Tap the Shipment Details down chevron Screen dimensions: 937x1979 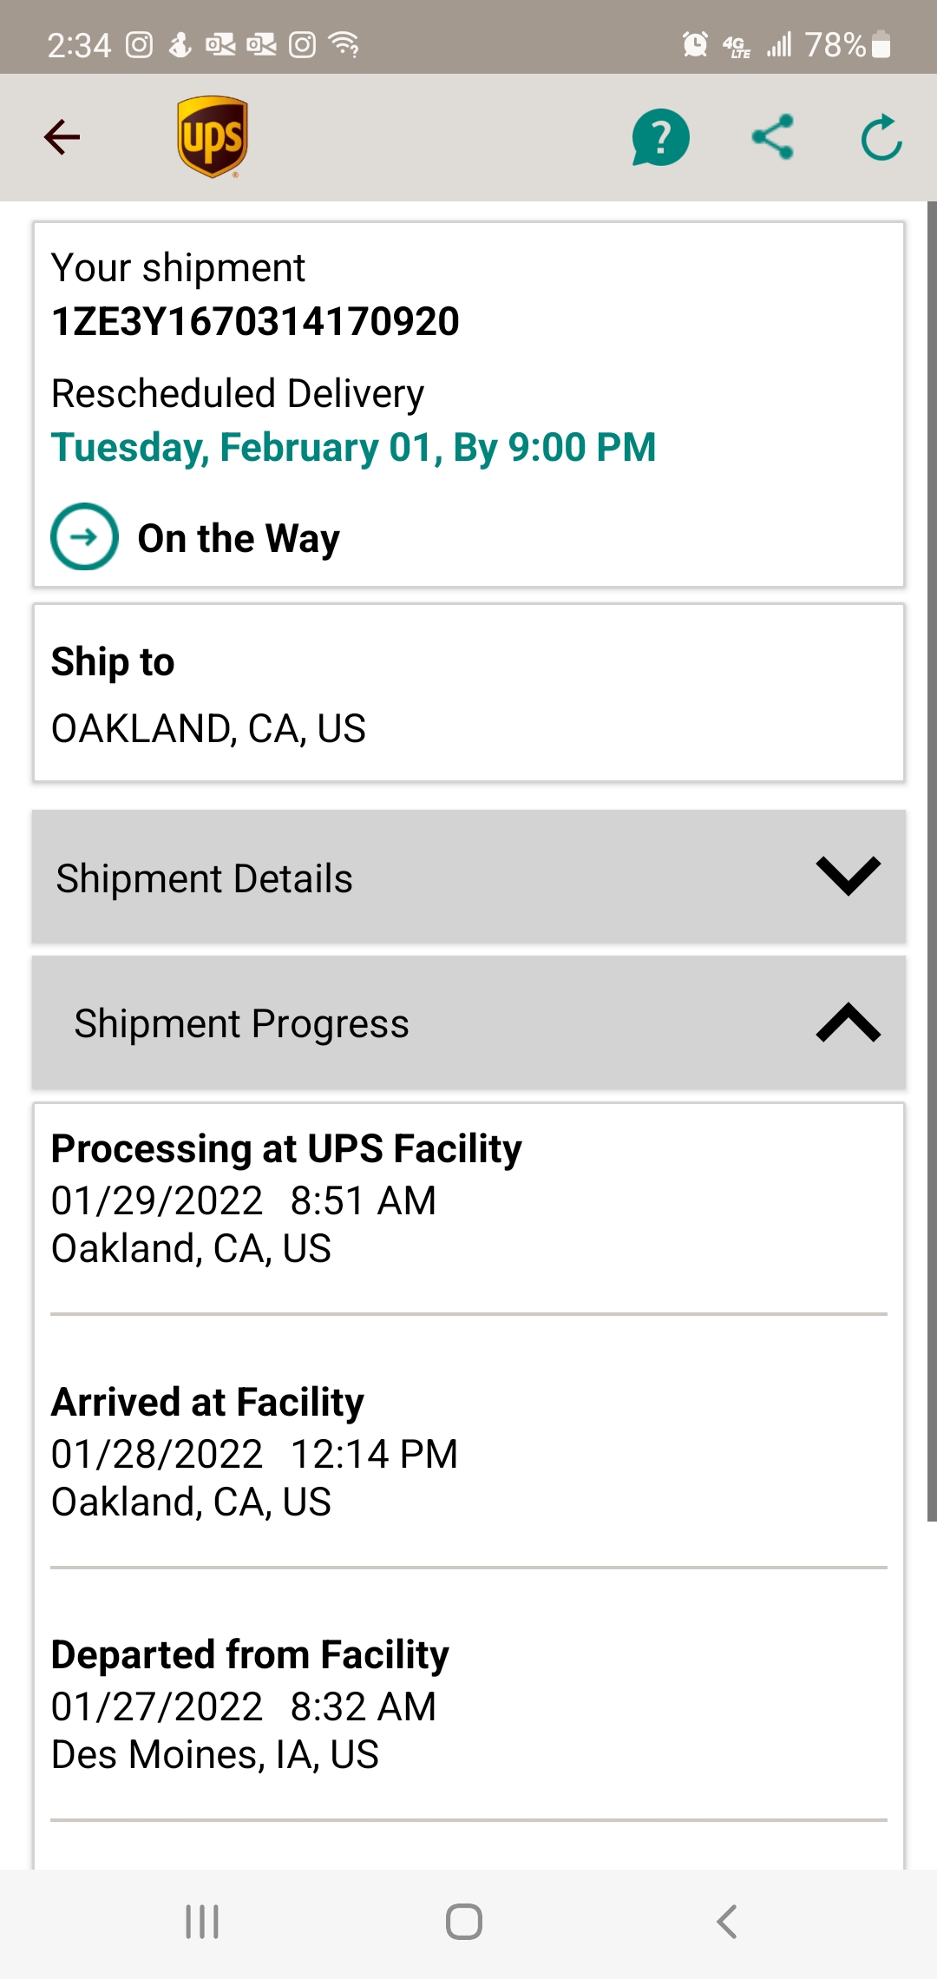tap(848, 876)
